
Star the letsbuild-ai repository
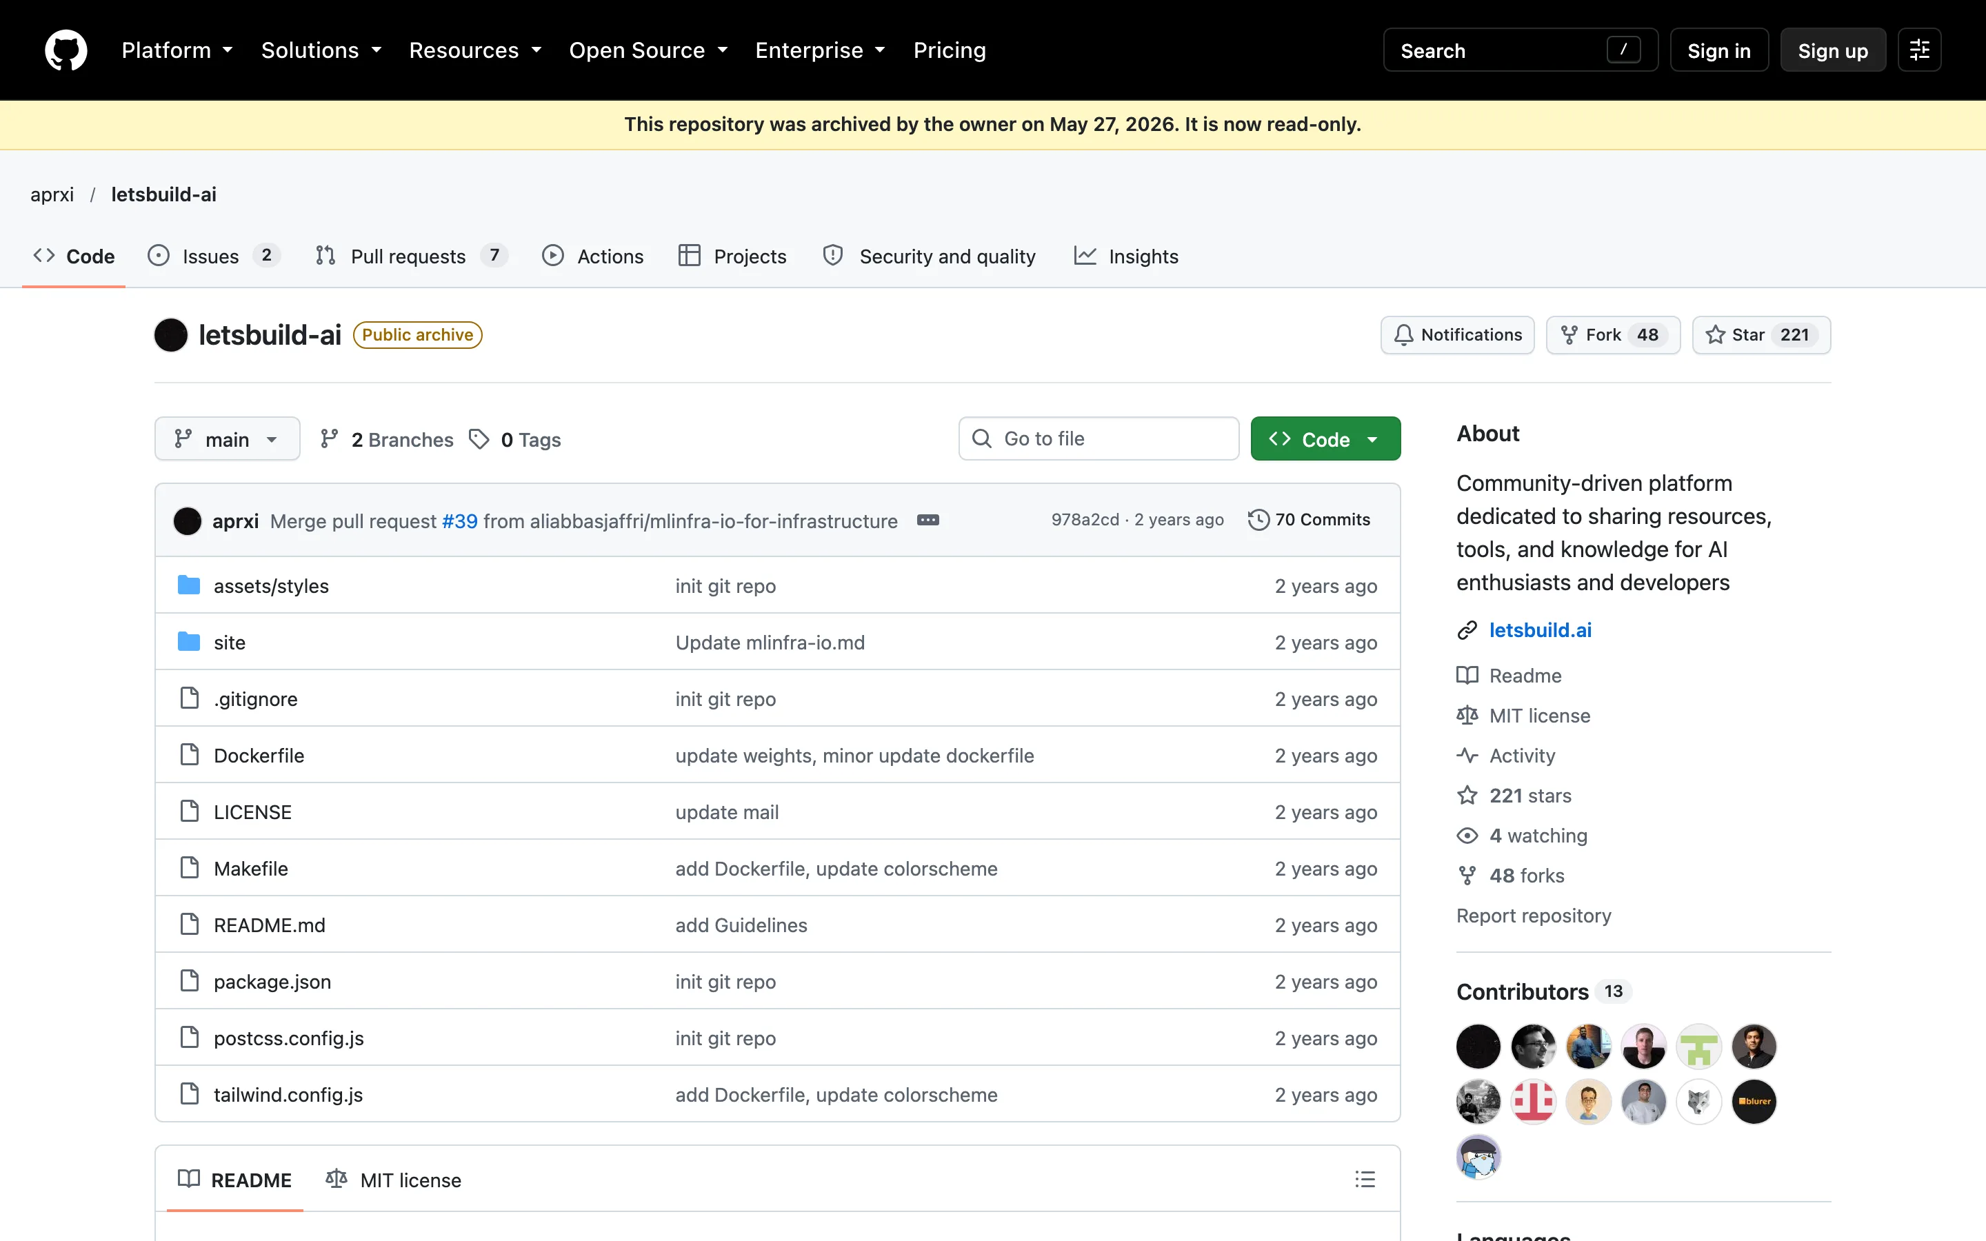tap(1761, 335)
